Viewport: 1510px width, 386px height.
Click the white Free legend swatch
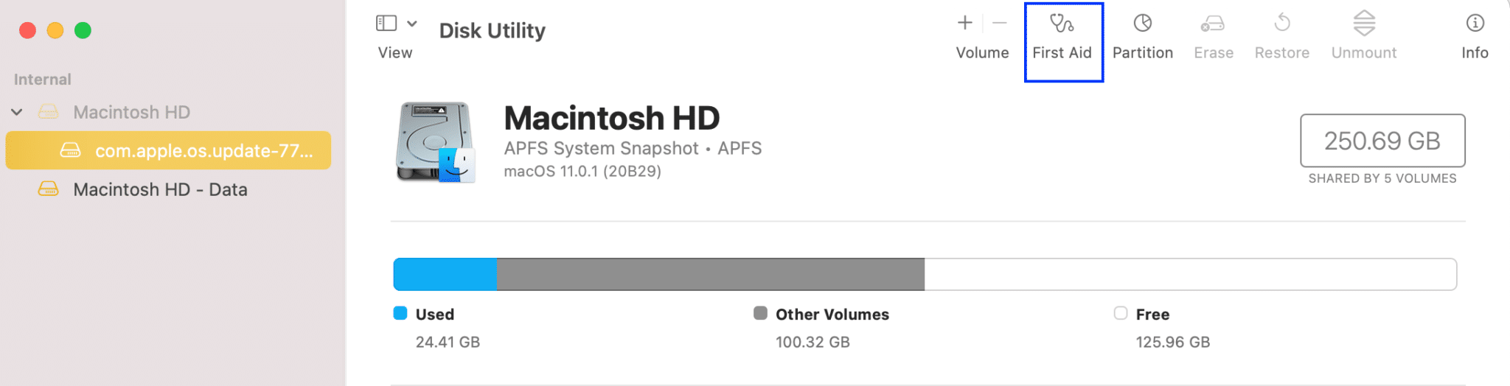click(x=1121, y=313)
